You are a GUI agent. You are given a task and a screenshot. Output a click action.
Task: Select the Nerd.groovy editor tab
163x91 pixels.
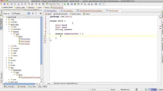[x=113, y=10]
